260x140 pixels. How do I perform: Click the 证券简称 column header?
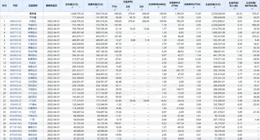[33, 6]
